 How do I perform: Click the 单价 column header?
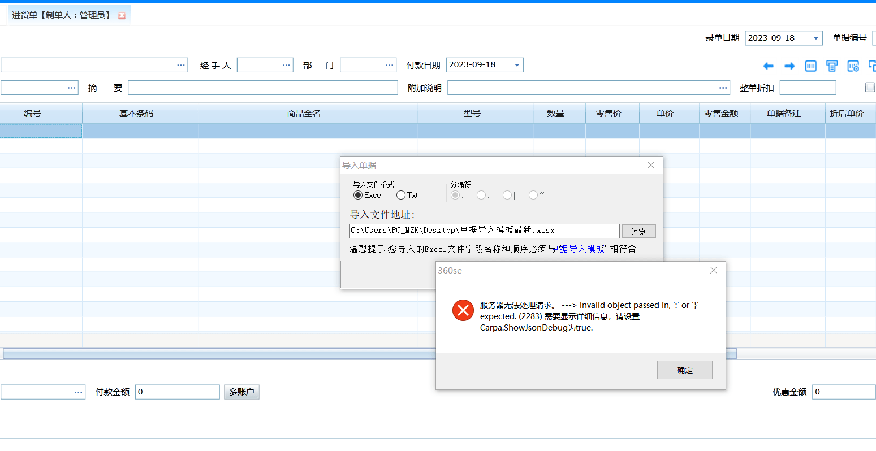[670, 113]
